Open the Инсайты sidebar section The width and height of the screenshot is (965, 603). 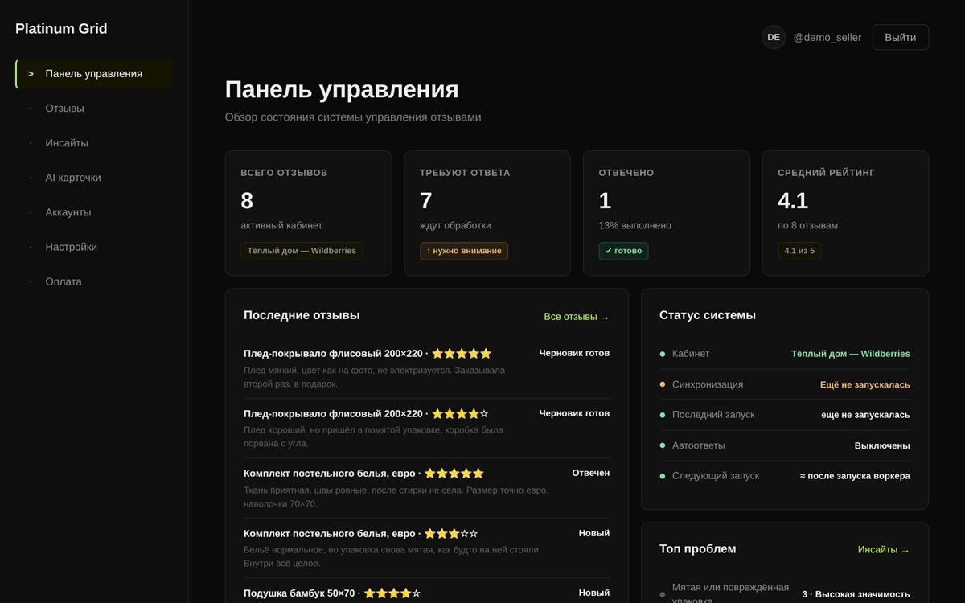click(94, 143)
